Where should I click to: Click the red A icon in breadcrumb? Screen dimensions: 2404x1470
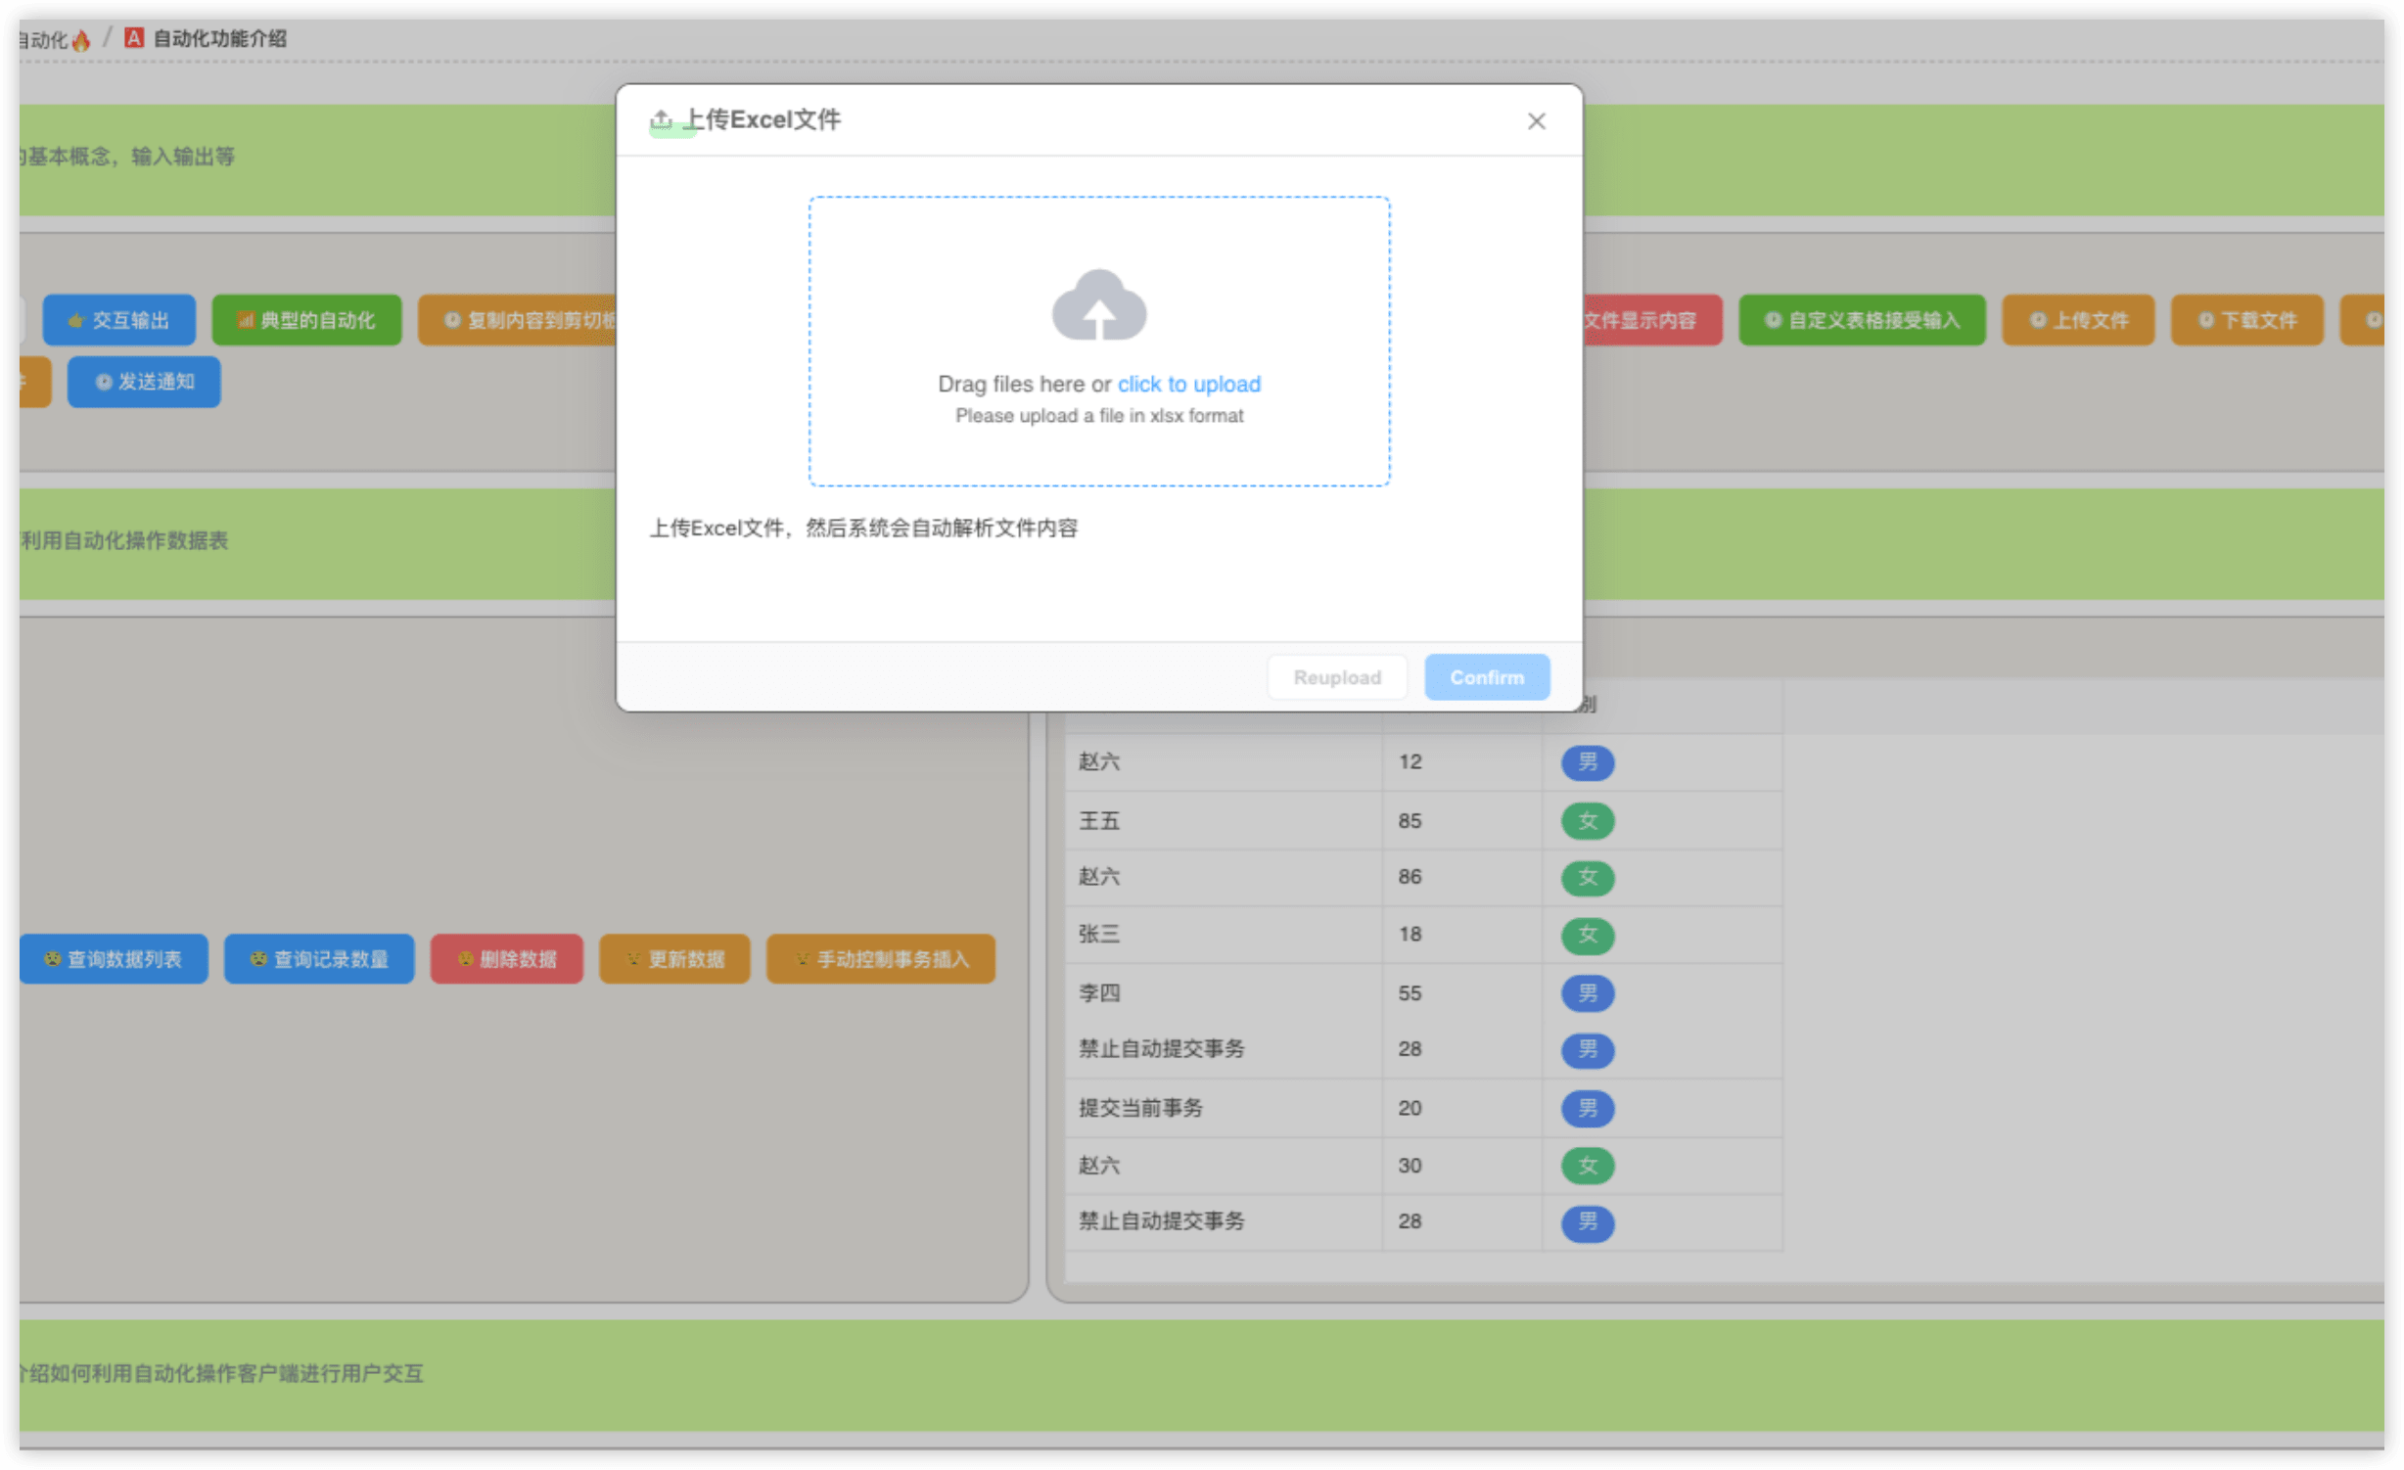tap(134, 38)
